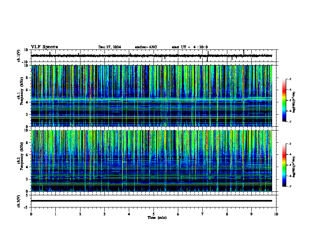Click time-axis tick label "5"
This screenshot has width=311, height=240.
point(154,214)
